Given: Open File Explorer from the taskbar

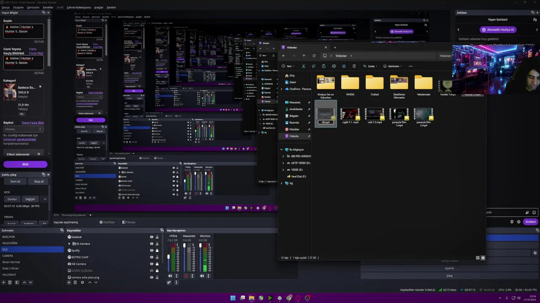Looking at the screenshot, I should click(x=251, y=298).
